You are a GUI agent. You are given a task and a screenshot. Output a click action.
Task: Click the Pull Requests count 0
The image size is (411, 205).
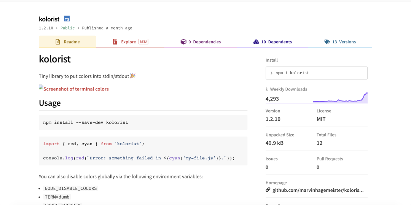(318, 167)
